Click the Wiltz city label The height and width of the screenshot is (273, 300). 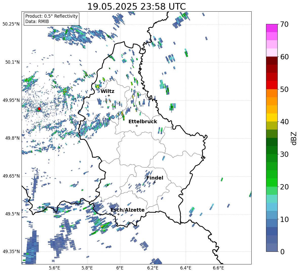[107, 91]
